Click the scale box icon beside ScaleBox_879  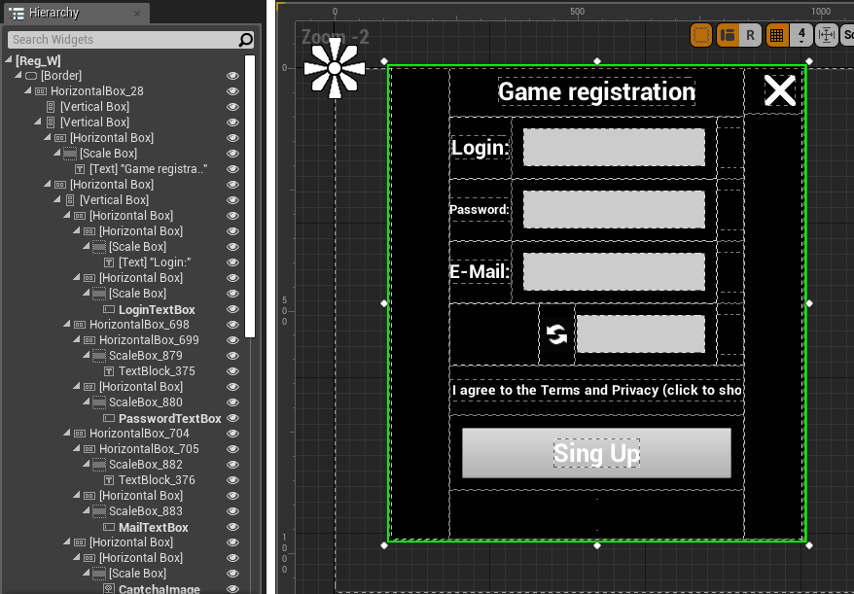pos(98,356)
